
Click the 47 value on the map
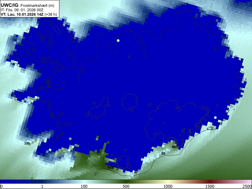[x=136, y=172]
